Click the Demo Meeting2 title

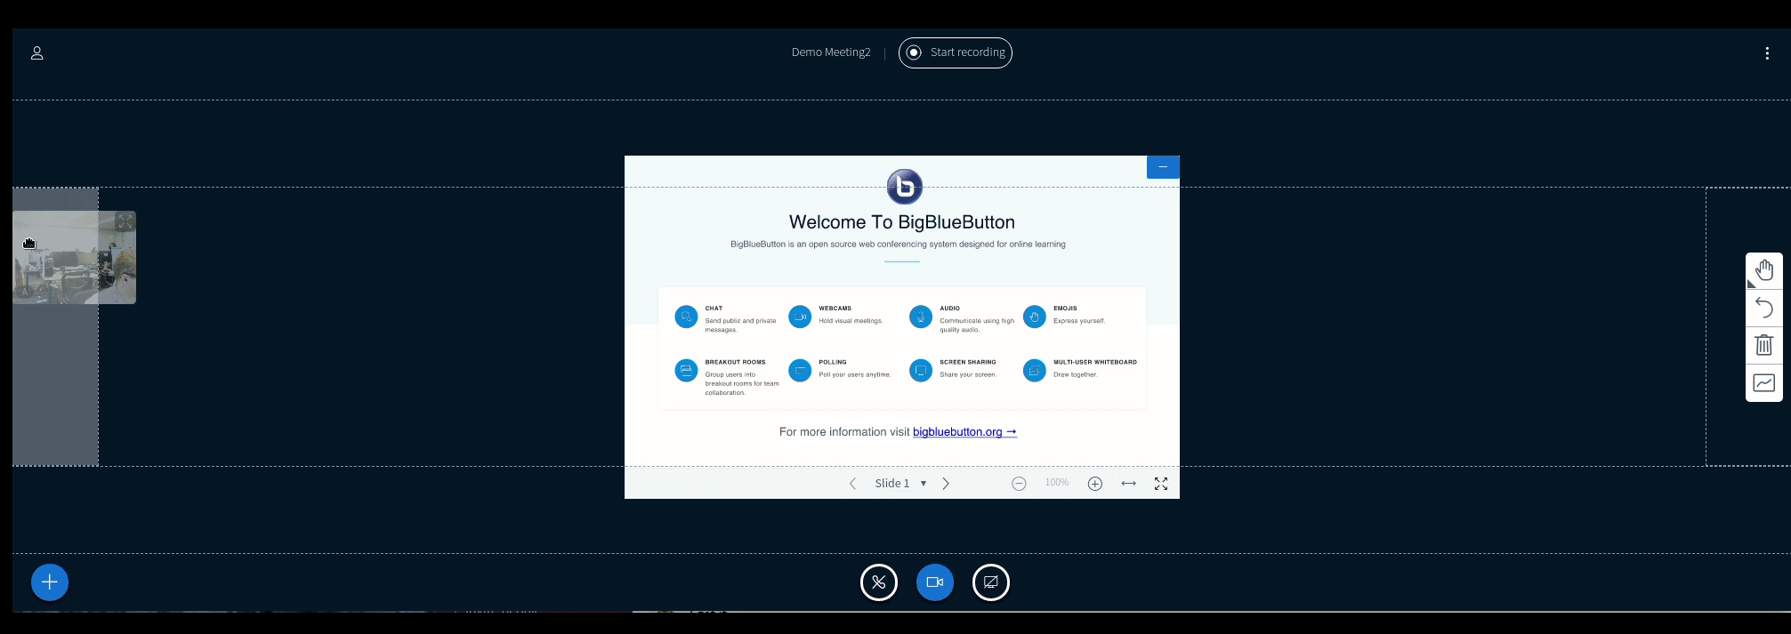tap(831, 52)
